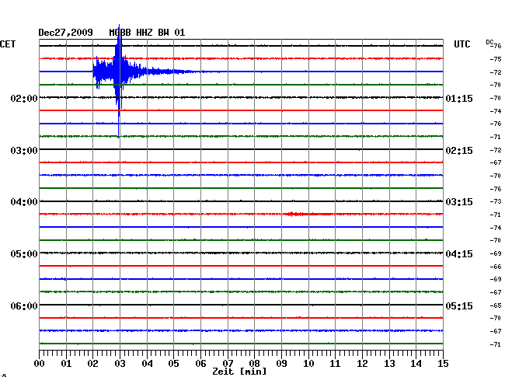Click minute tick label 03 on time axis

click(x=120, y=364)
